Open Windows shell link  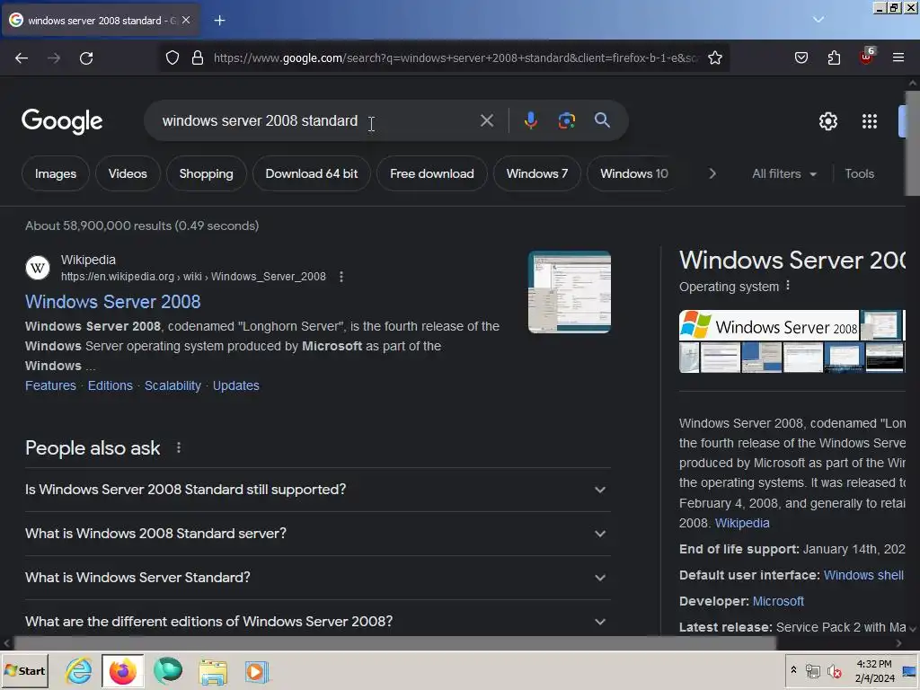coord(863,575)
